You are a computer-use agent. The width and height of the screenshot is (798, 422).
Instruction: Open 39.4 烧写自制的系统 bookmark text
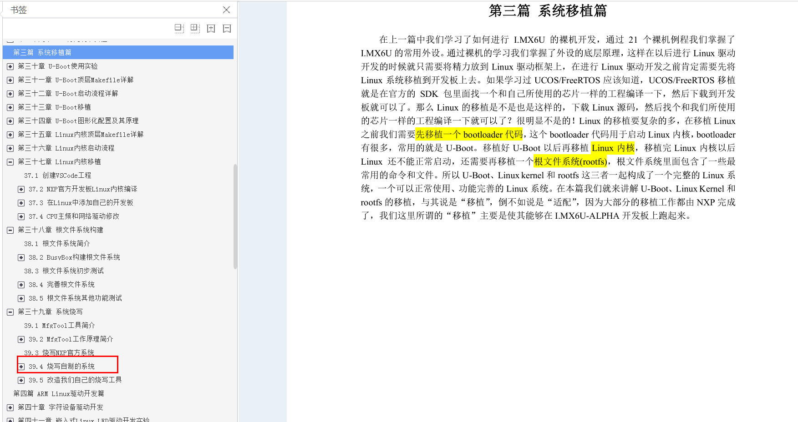61,366
